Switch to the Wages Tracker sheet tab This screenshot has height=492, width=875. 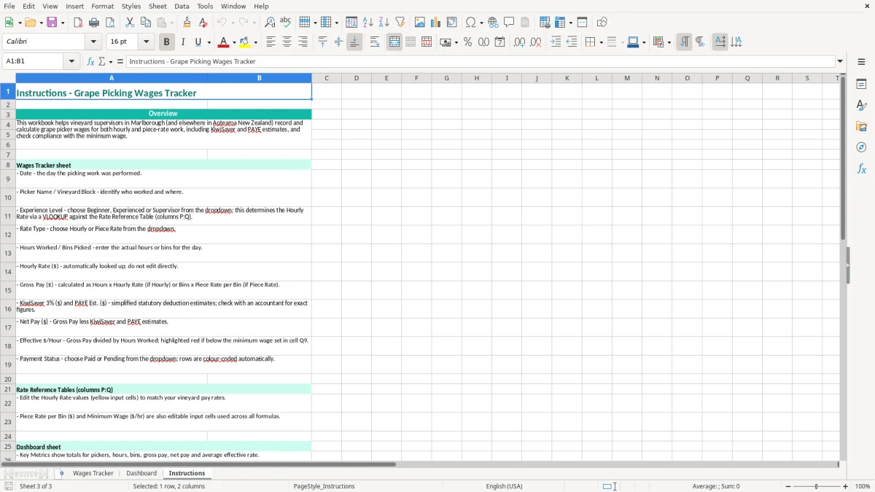pyautogui.click(x=93, y=473)
